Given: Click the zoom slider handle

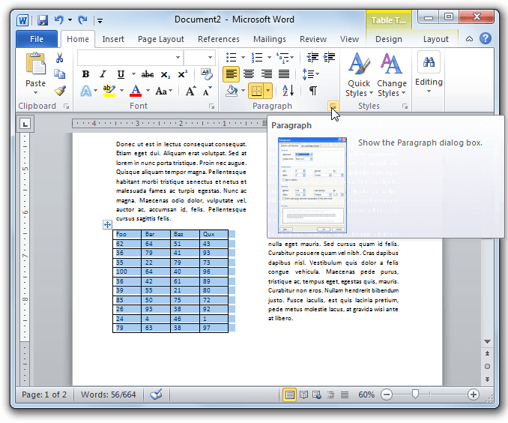Looking at the screenshot, I should click(x=416, y=394).
